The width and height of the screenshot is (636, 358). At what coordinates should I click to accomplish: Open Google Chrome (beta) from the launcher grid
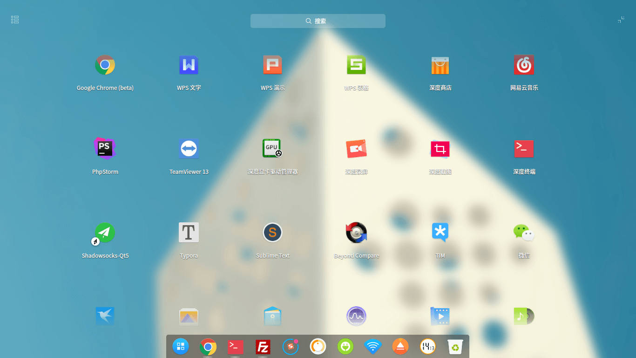pyautogui.click(x=105, y=65)
